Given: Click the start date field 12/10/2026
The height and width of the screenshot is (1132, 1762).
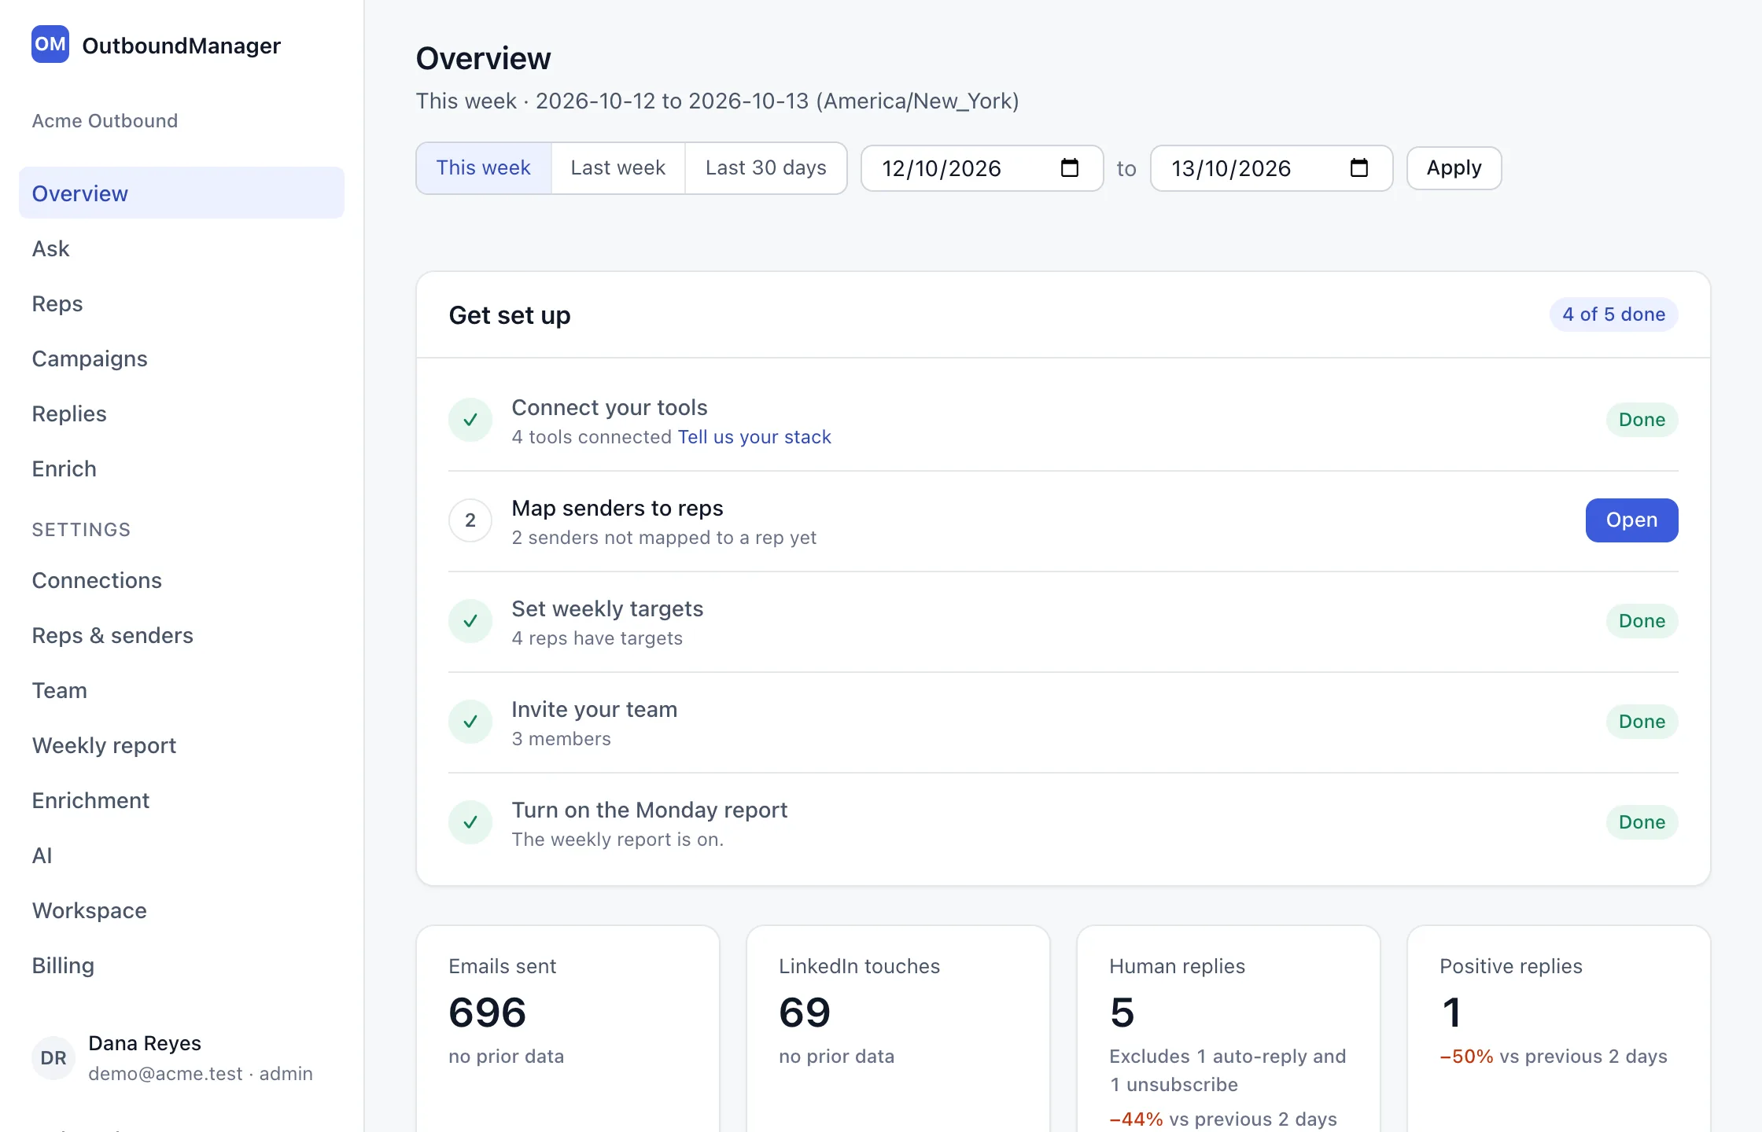Looking at the screenshot, I should 982,168.
